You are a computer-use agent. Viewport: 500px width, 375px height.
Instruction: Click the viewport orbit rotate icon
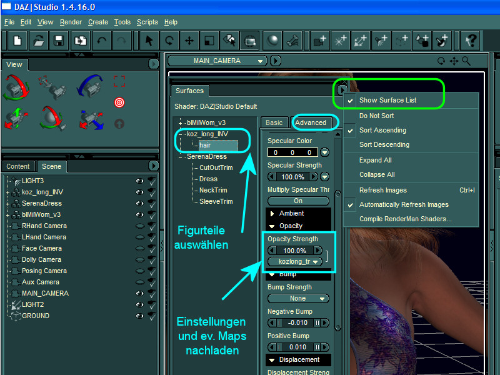[441, 61]
